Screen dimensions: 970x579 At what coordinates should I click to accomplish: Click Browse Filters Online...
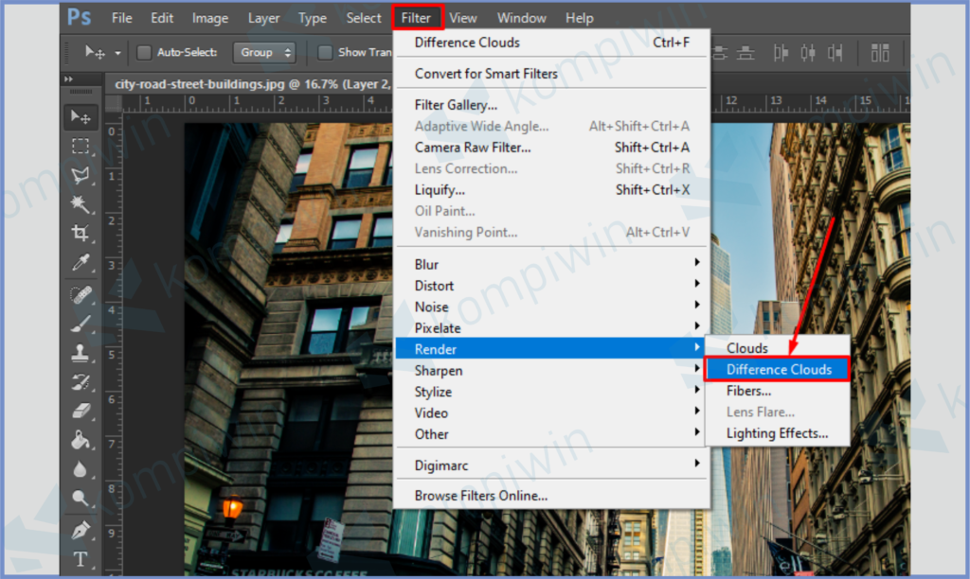480,496
